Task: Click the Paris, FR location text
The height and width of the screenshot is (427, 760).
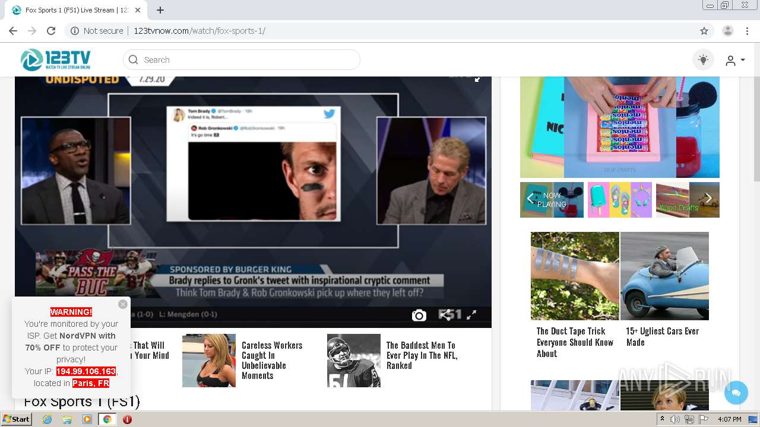Action: pyautogui.click(x=91, y=383)
